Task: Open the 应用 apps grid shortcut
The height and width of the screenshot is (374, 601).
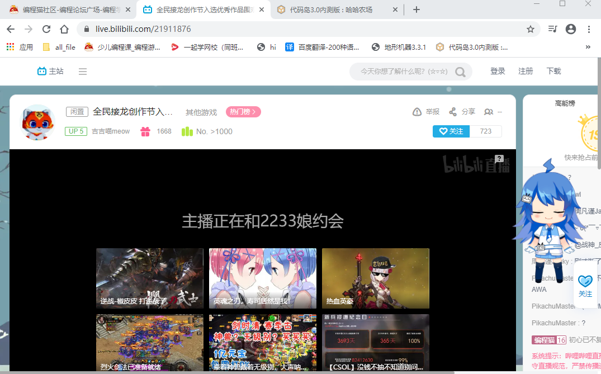Action: coord(20,47)
